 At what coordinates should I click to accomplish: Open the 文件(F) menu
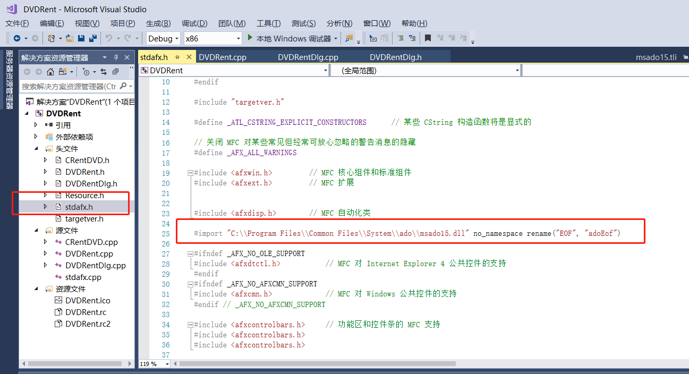pyautogui.click(x=17, y=23)
